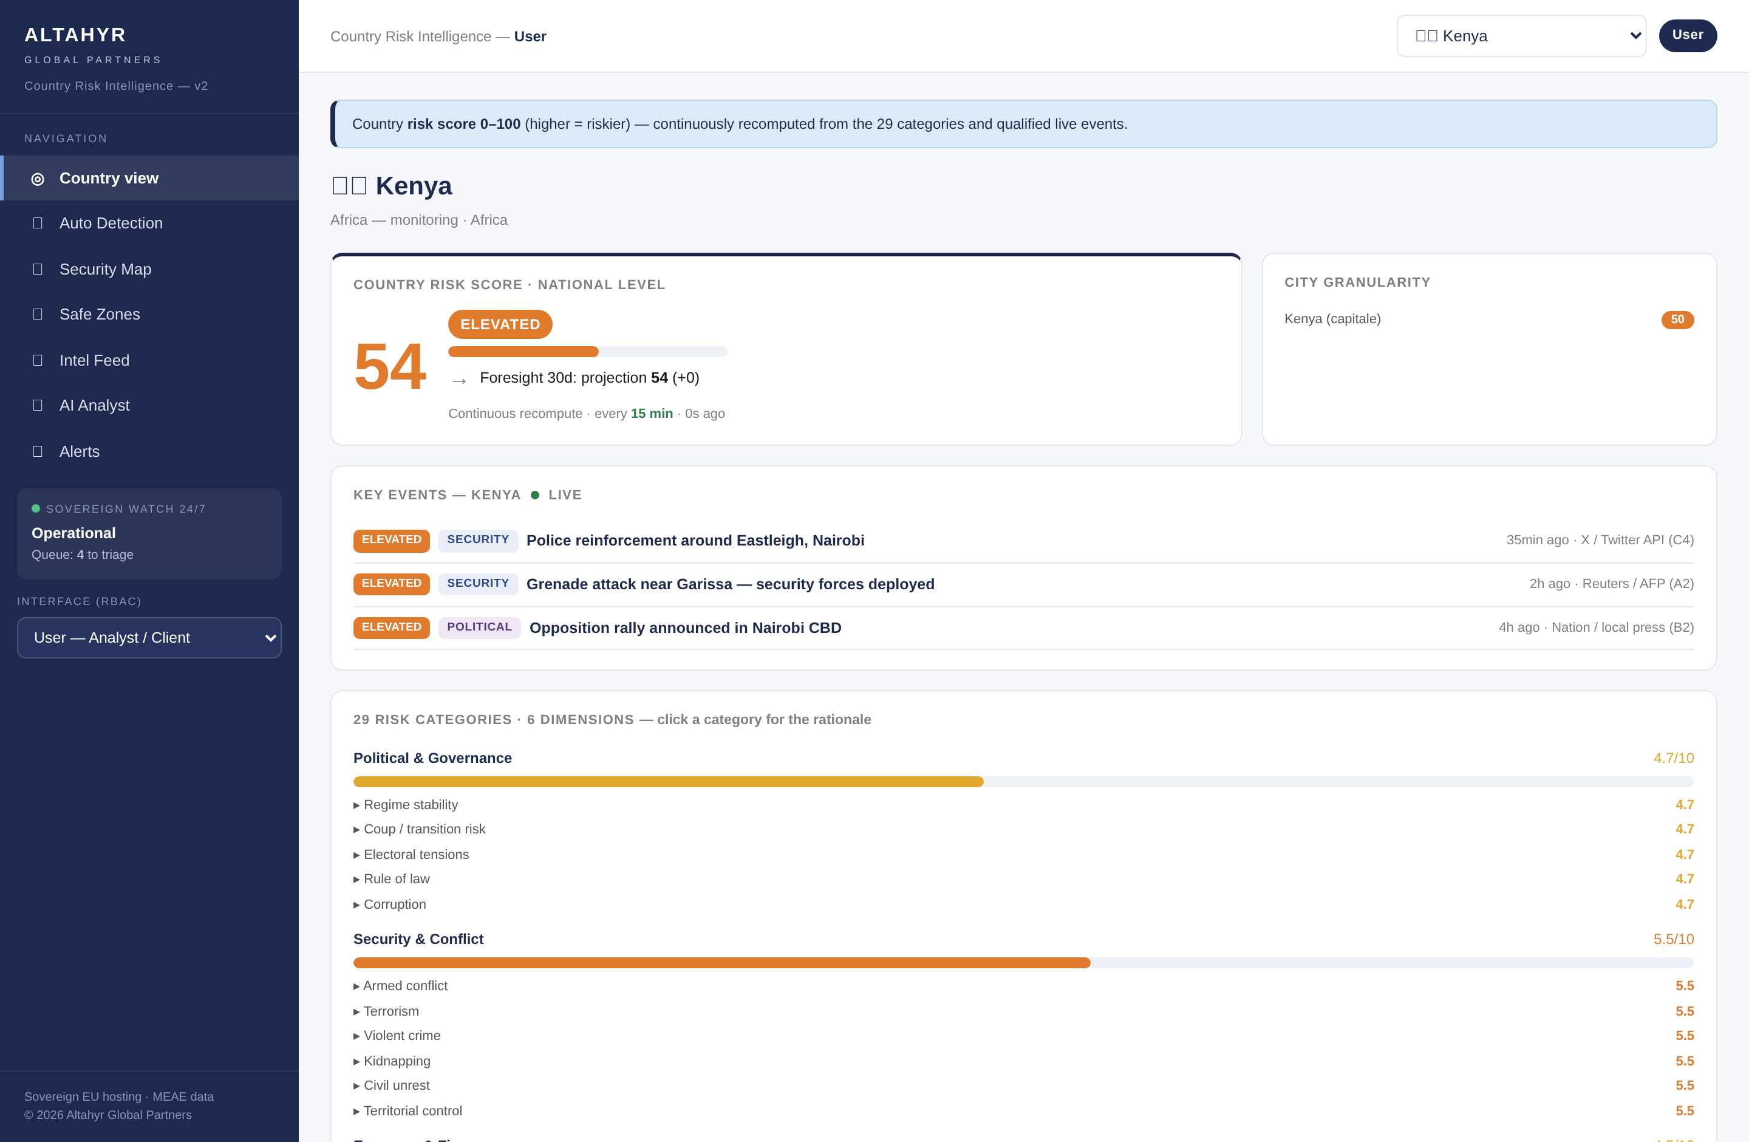
Task: Click the orange ELEVATED risk level badge
Action: (x=500, y=324)
